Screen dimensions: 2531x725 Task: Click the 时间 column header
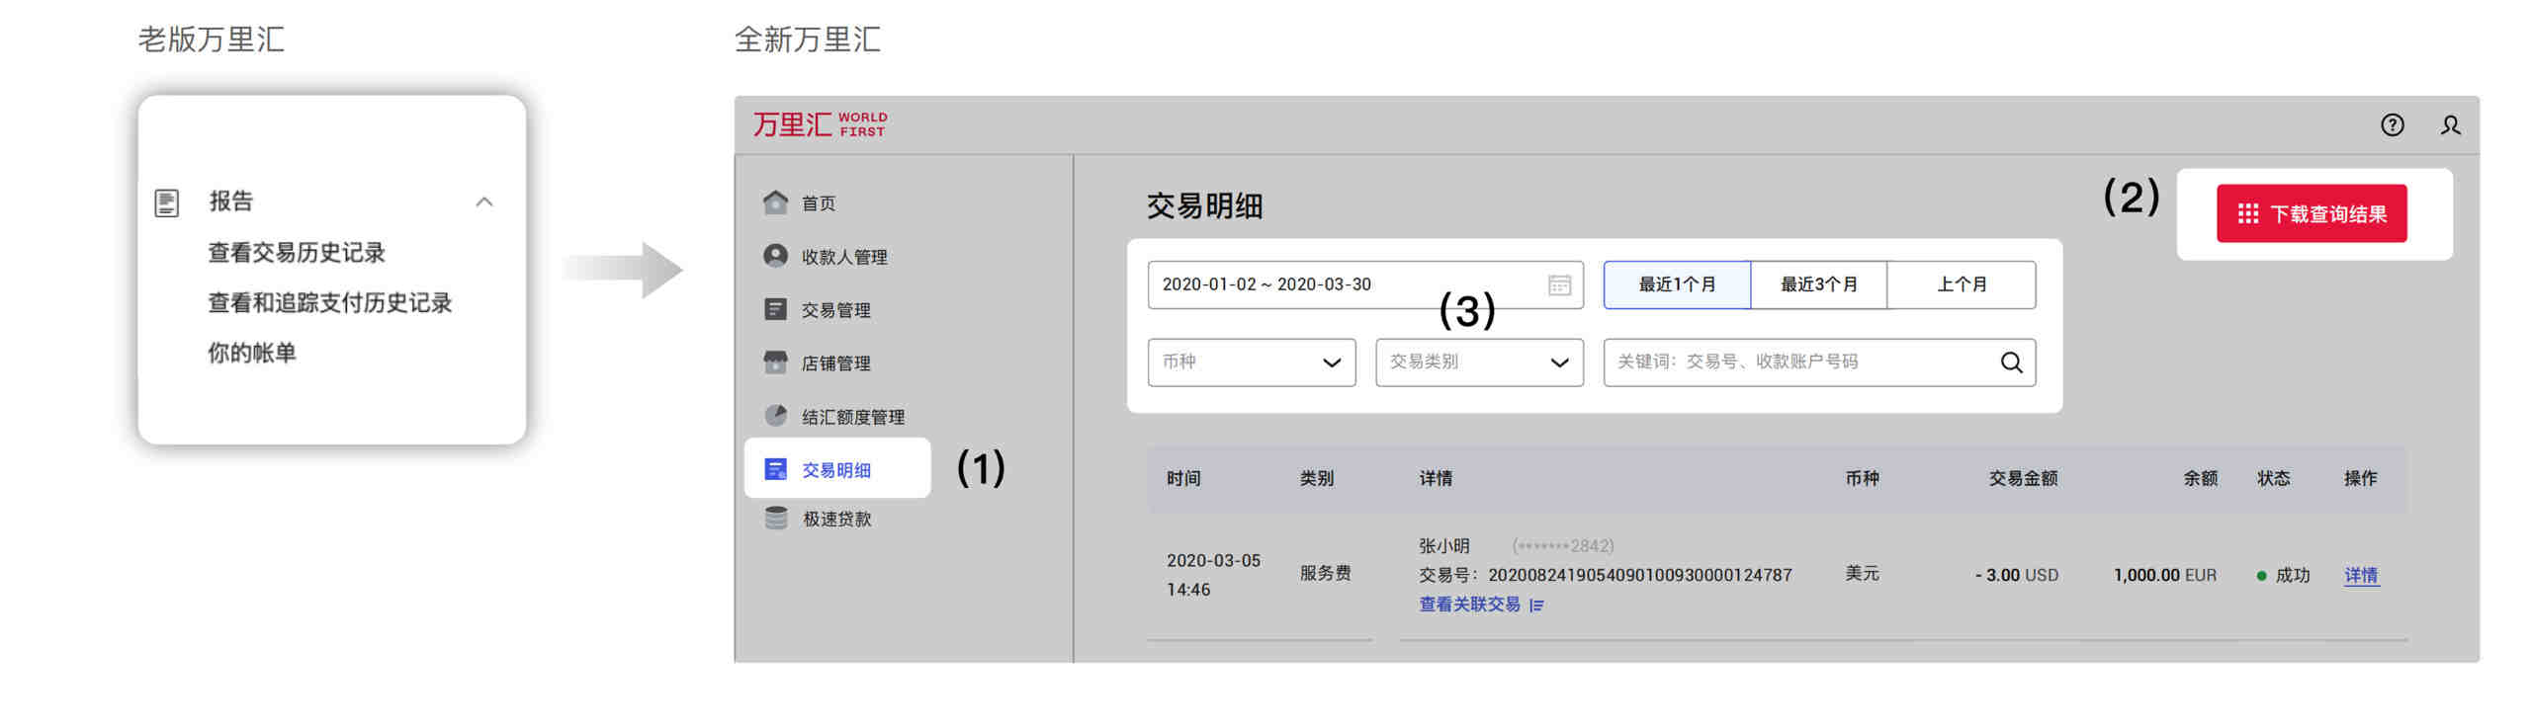click(x=1183, y=479)
